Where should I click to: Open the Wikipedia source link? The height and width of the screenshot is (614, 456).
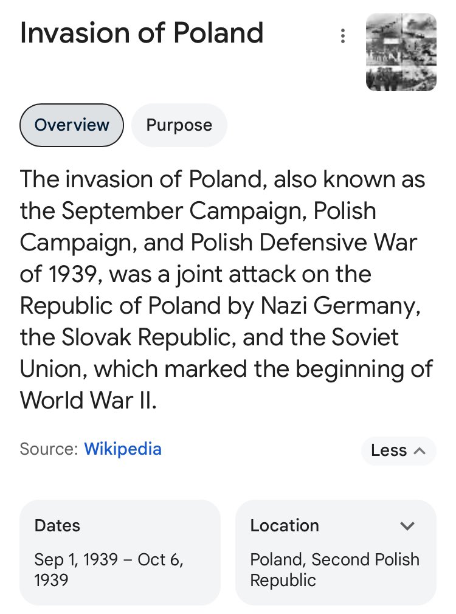(x=123, y=449)
